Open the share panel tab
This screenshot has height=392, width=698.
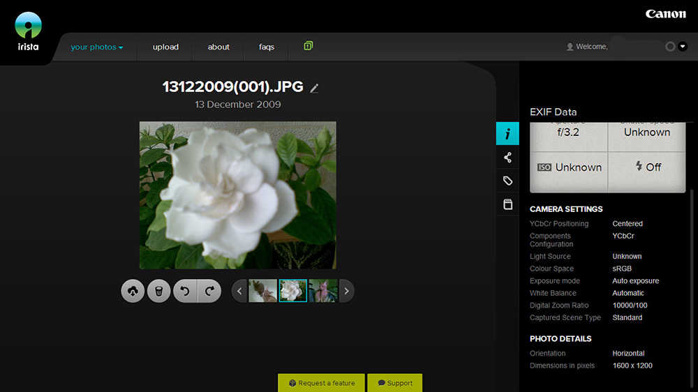(507, 157)
